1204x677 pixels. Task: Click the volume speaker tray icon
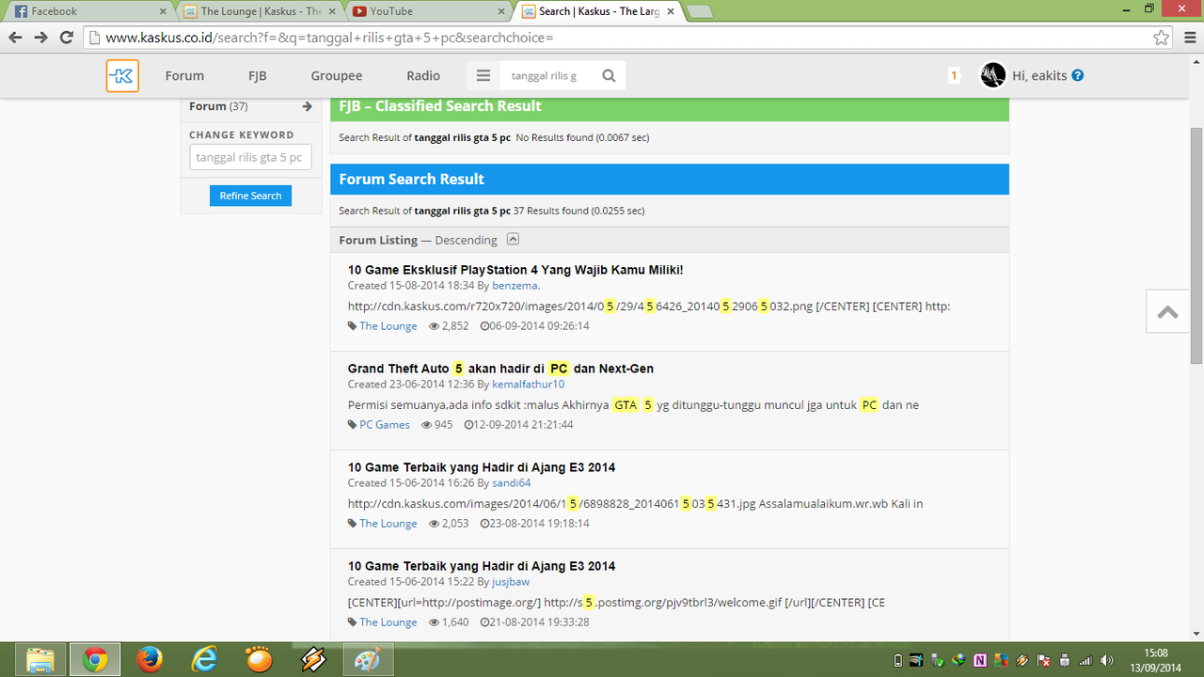tap(1108, 660)
